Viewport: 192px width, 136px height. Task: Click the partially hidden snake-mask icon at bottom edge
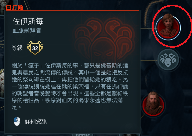click(82, 135)
